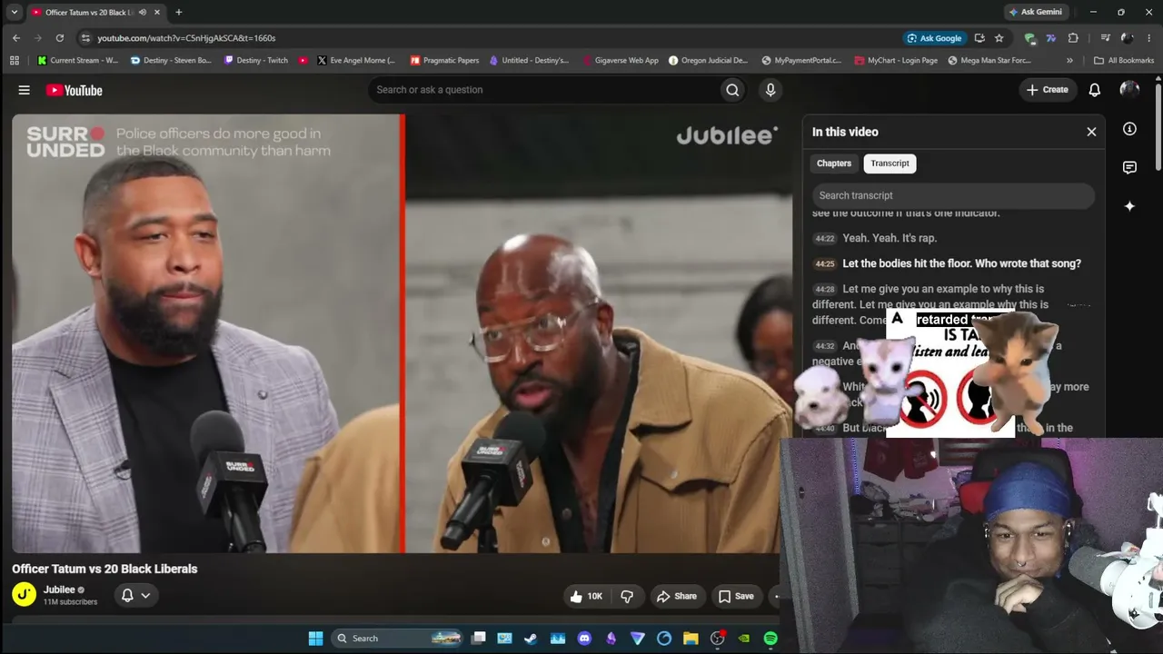Open the YouTube guide hamburger menu
This screenshot has height=654, width=1163.
(25, 90)
